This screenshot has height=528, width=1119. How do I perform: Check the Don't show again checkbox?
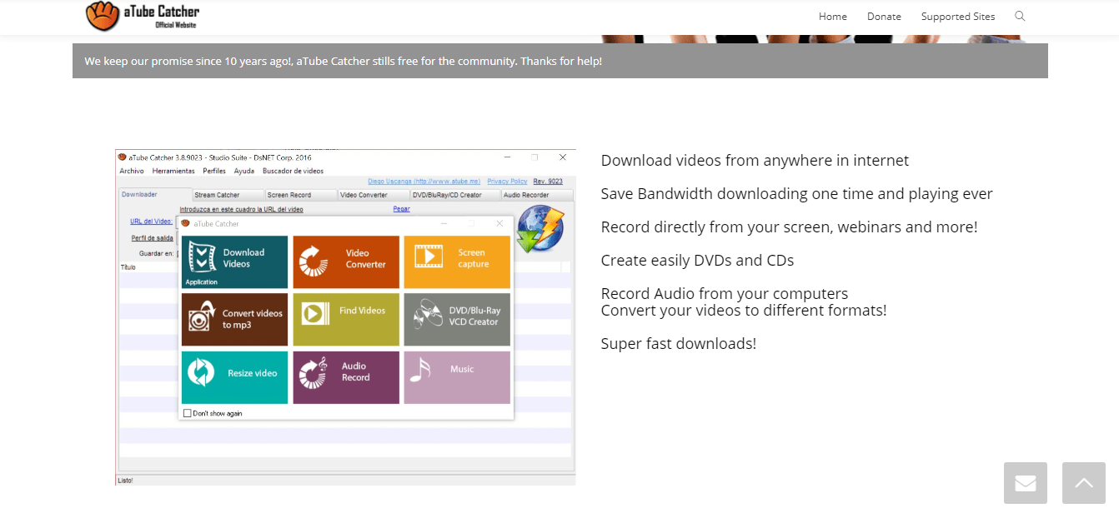[x=188, y=413]
